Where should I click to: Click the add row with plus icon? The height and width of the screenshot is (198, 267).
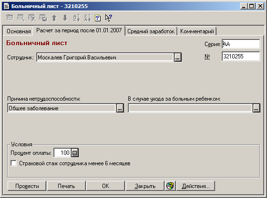21,18
